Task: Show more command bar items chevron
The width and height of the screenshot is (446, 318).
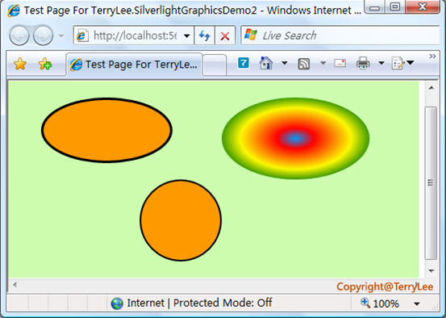Action: pos(432,56)
